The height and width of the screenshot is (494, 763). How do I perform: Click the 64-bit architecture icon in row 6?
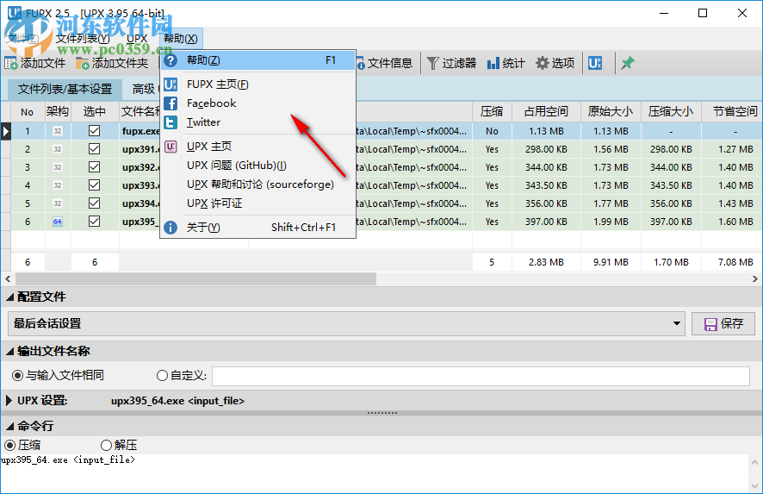(58, 222)
